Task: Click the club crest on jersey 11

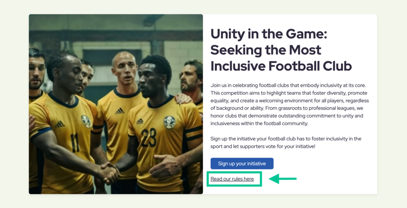Action: [87, 121]
